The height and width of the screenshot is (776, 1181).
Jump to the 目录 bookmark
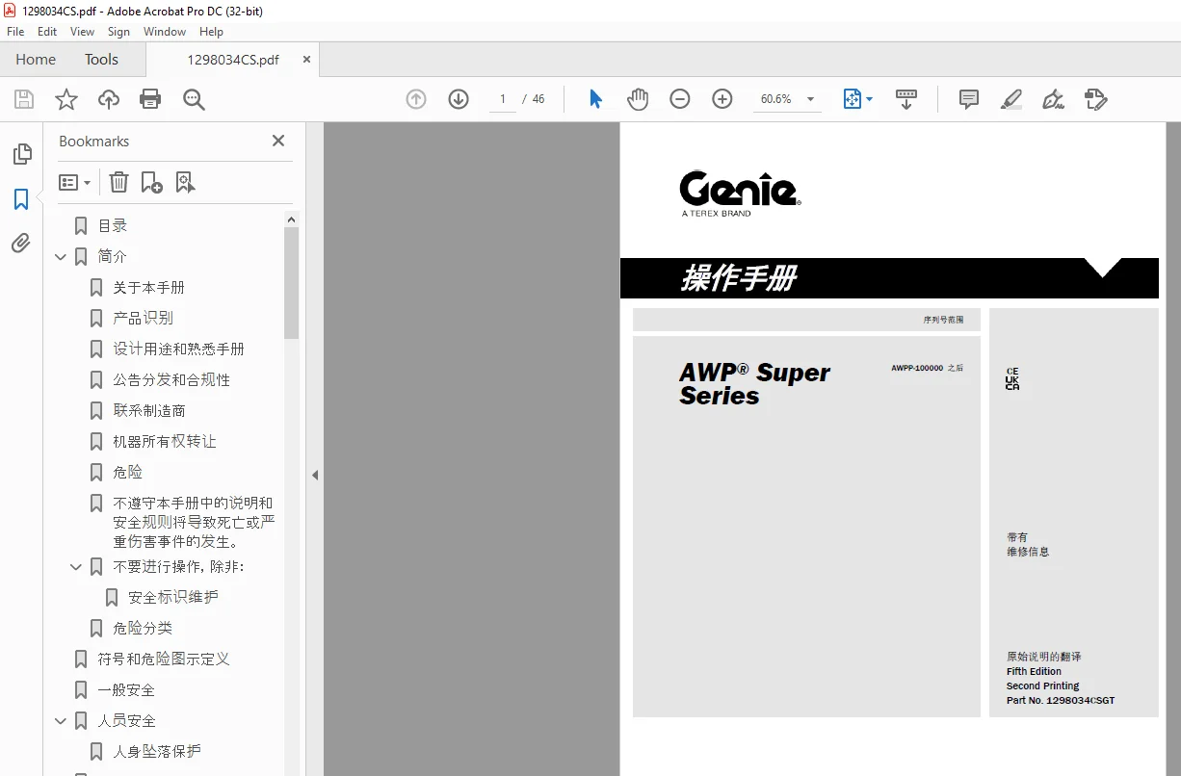tap(113, 226)
